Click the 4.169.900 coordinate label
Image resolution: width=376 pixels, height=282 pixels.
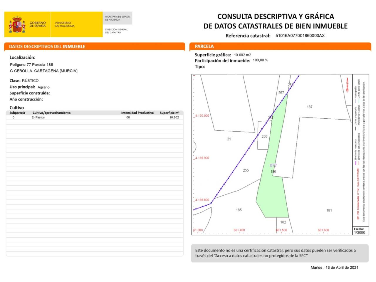[202, 158]
